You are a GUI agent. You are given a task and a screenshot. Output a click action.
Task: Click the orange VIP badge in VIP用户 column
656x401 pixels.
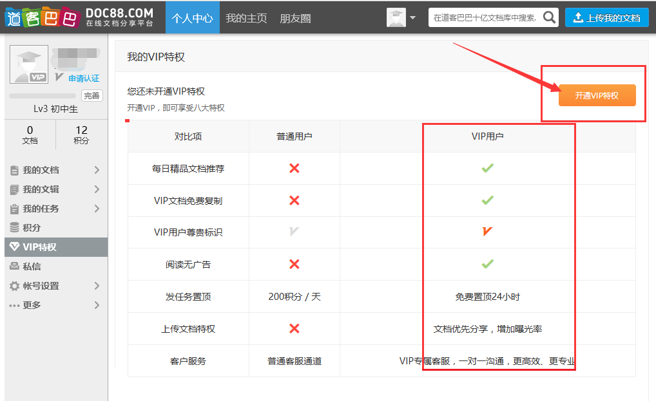(487, 232)
